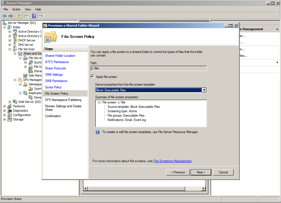
Task: Click the Next button
Action: [x=201, y=172]
